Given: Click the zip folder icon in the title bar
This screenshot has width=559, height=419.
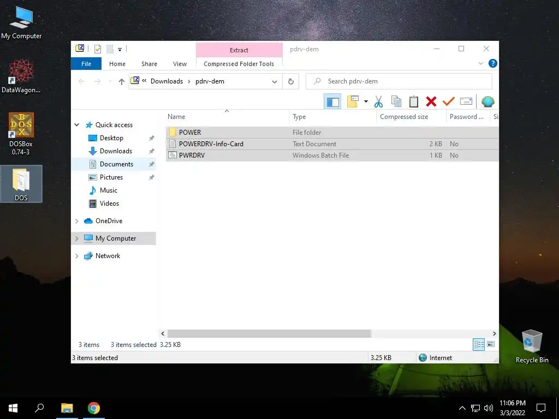Looking at the screenshot, I should coord(80,48).
